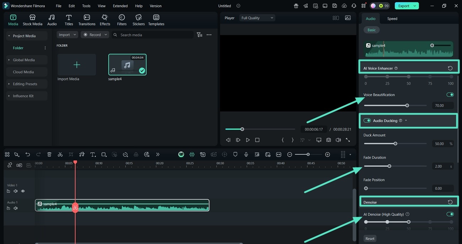Click the timeline undo arrow
This screenshot has height=244, width=462.
(x=28, y=155)
